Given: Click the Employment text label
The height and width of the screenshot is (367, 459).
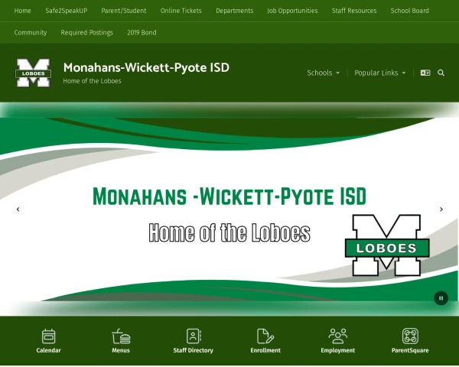Looking at the screenshot, I should click(338, 350).
